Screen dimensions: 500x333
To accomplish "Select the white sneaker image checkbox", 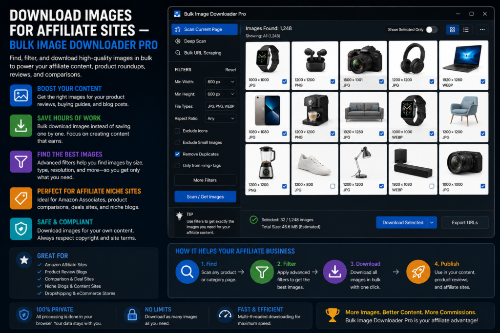I will [333, 186].
